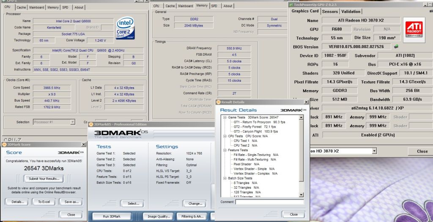Collapse the Batch Size Tests node
Screen dimensions: 433x222
(x=225, y=178)
